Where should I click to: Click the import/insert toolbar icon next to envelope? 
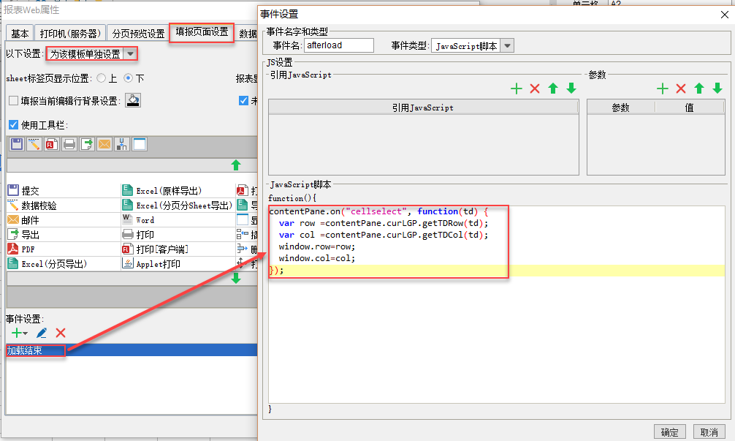coord(122,144)
